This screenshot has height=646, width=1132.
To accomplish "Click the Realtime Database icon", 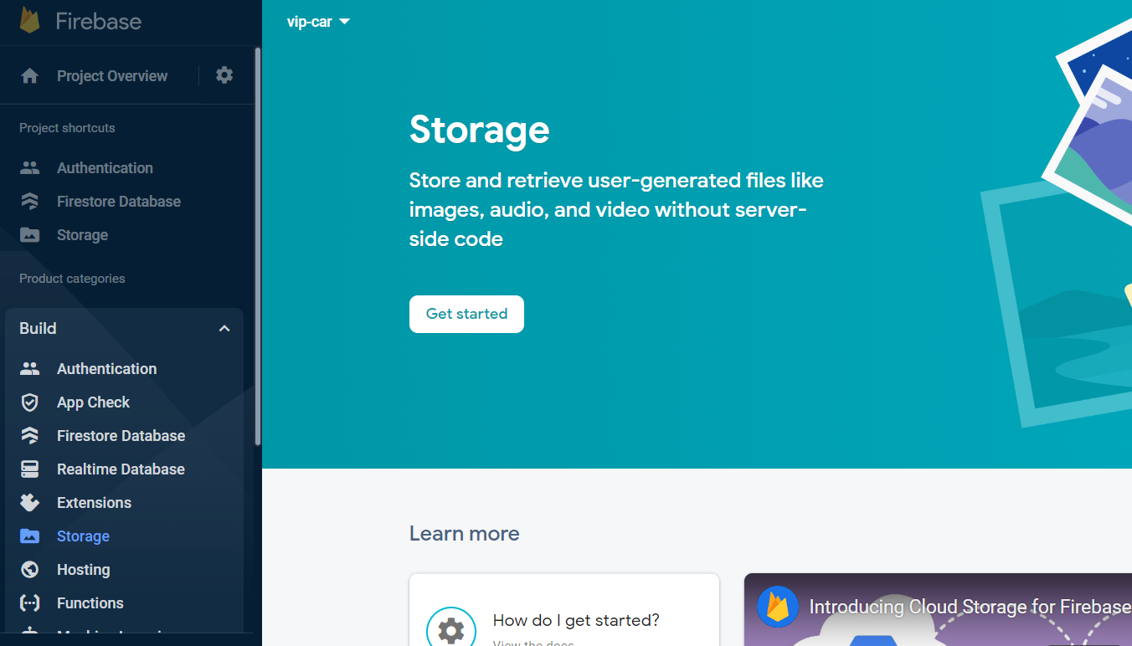I will point(30,469).
